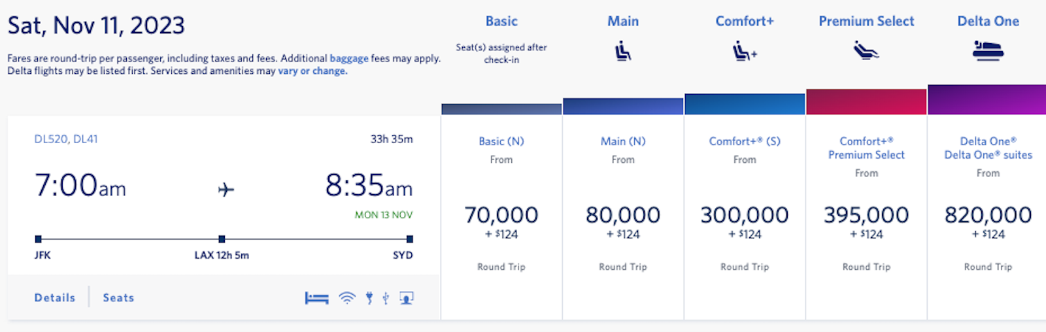1046x332 pixels.
Task: Open the flight Details link
Action: pyautogui.click(x=55, y=297)
